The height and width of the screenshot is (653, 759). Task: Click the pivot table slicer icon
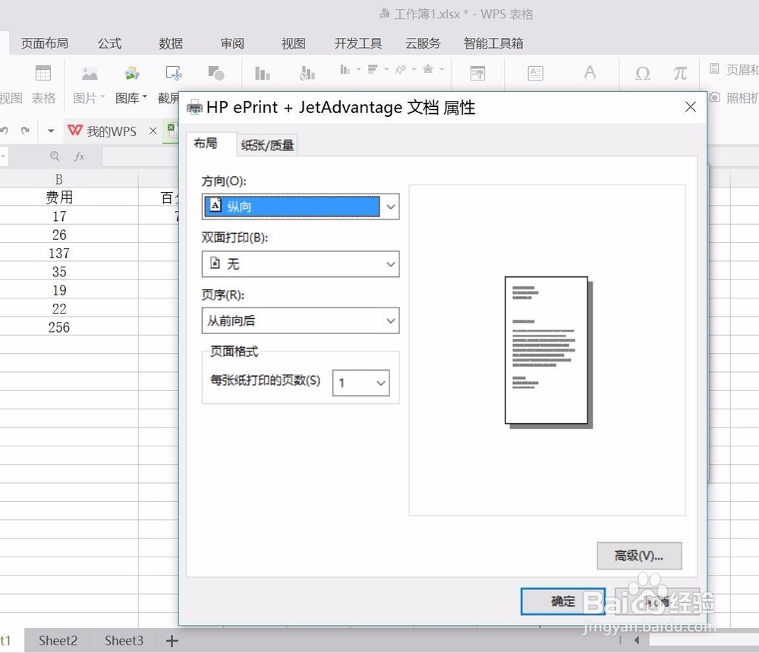click(x=477, y=74)
